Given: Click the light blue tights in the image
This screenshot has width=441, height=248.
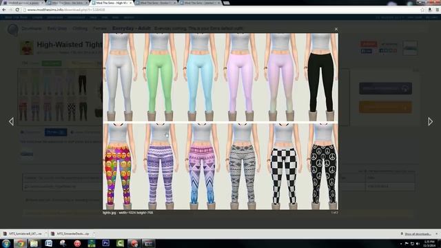Looking at the screenshot, I should tap(200, 83).
